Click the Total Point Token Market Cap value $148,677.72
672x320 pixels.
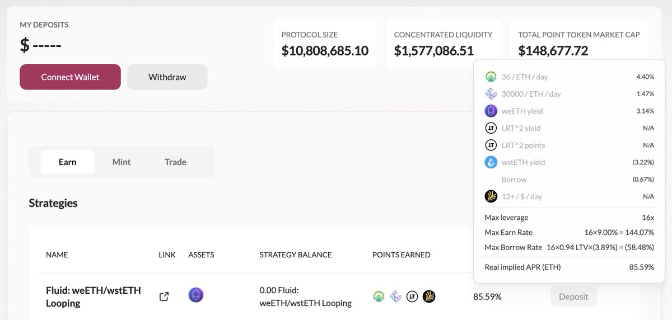pyautogui.click(x=553, y=51)
